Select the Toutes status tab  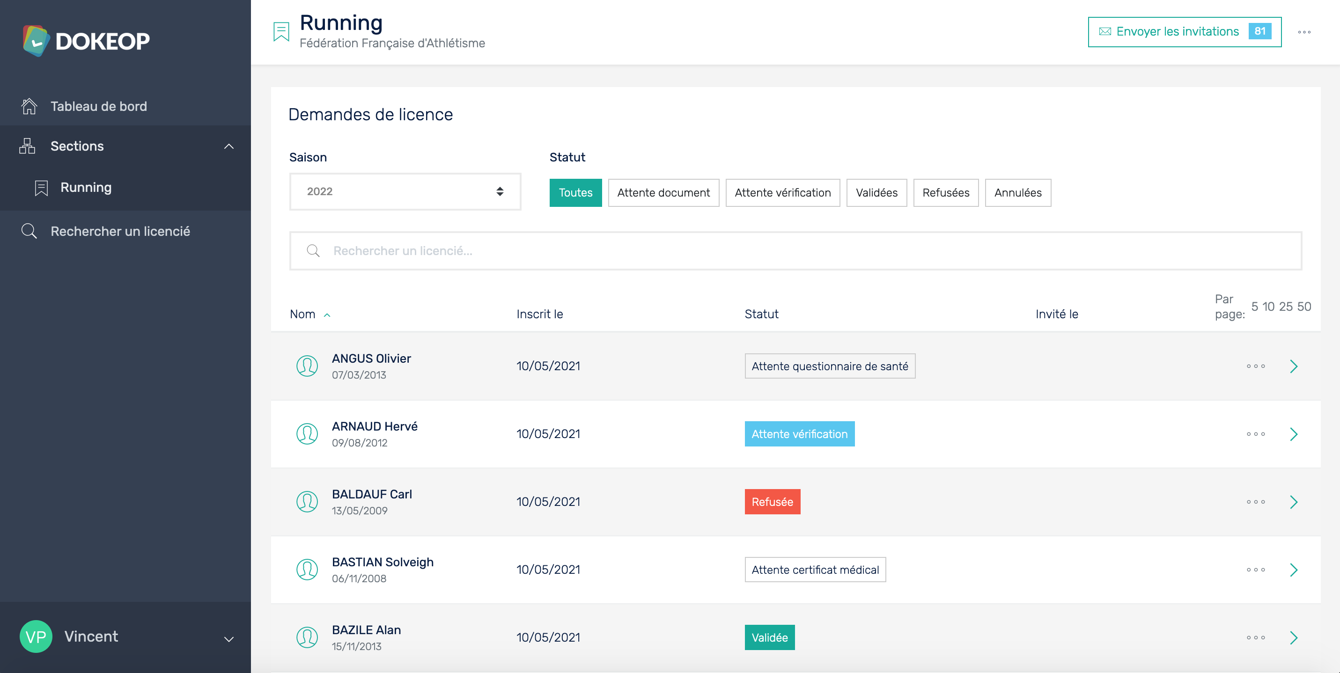point(574,191)
